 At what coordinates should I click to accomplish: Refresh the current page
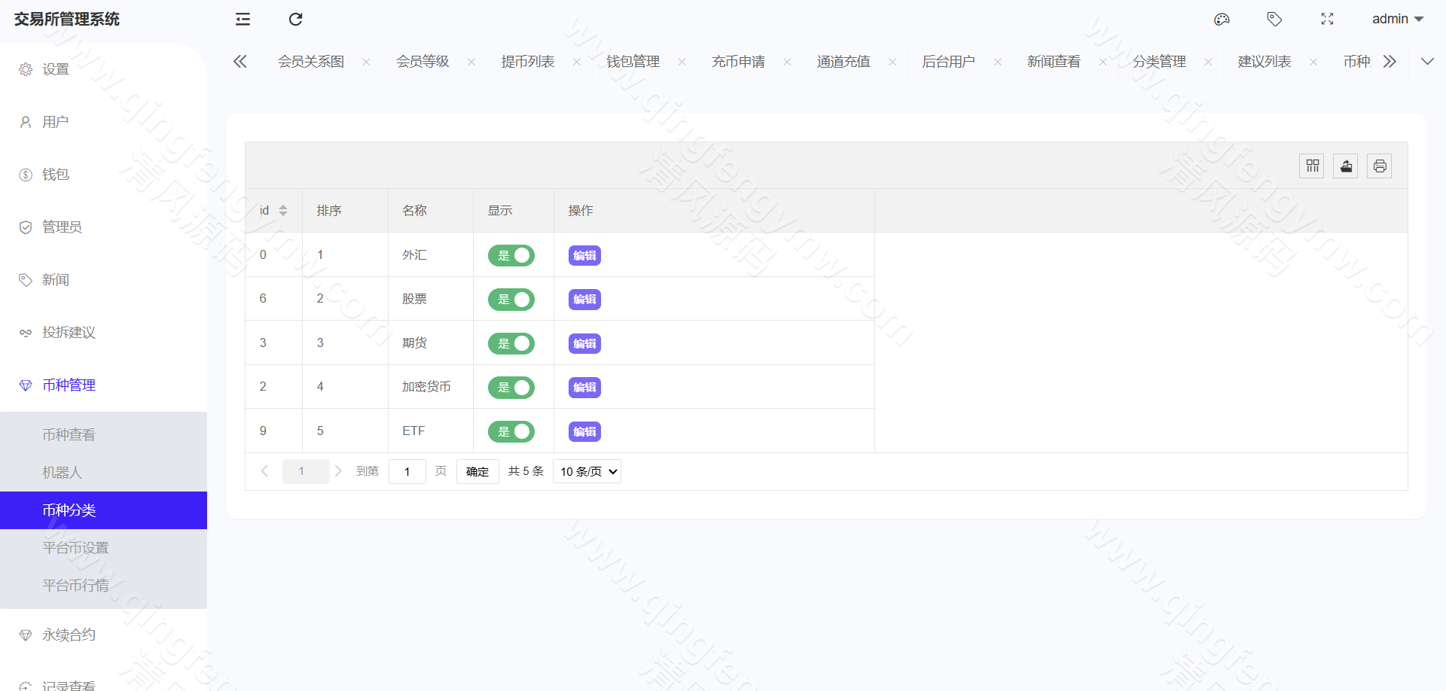(295, 19)
